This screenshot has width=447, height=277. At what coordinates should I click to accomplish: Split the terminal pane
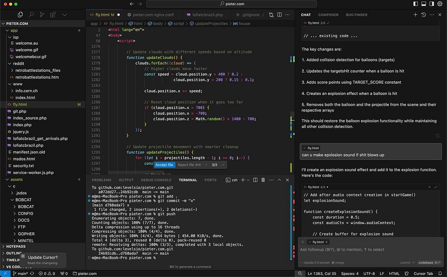click(254, 180)
